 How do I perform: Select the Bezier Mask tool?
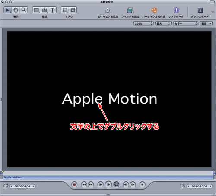[x=73, y=10]
